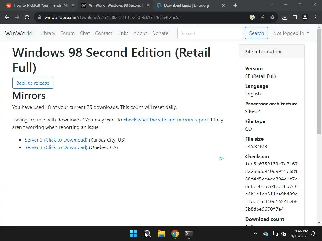Open Chrome downloads icon

[285, 18]
